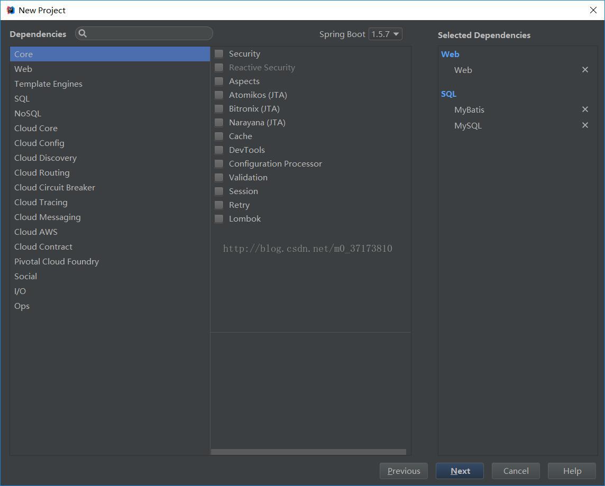Close the New Project dialog

(593, 10)
